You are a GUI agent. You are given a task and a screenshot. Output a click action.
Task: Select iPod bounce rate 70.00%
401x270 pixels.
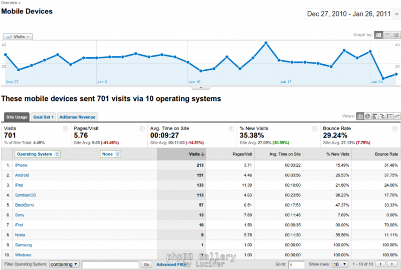coord(391,225)
